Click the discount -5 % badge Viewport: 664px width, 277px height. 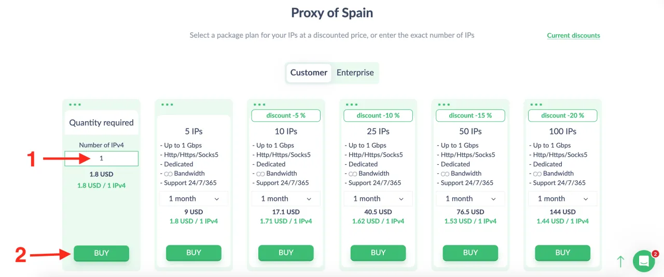286,115
